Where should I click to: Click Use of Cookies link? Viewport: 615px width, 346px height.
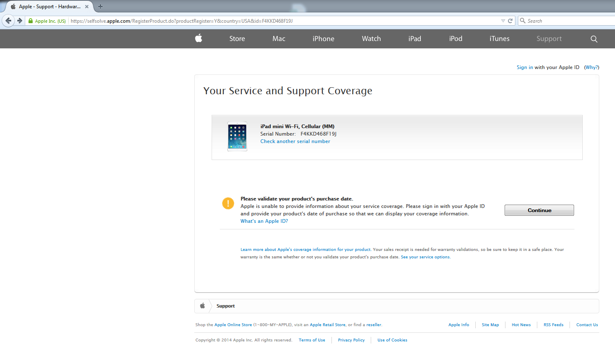pos(392,340)
